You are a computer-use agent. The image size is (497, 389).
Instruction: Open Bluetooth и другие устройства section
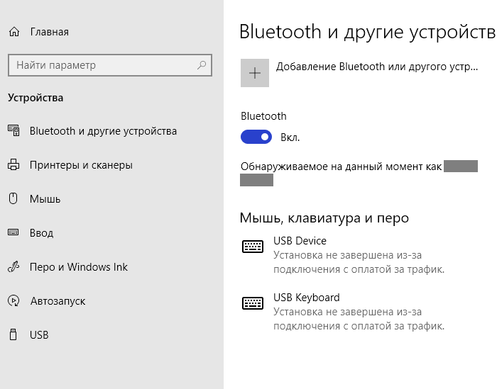pyautogui.click(x=103, y=131)
